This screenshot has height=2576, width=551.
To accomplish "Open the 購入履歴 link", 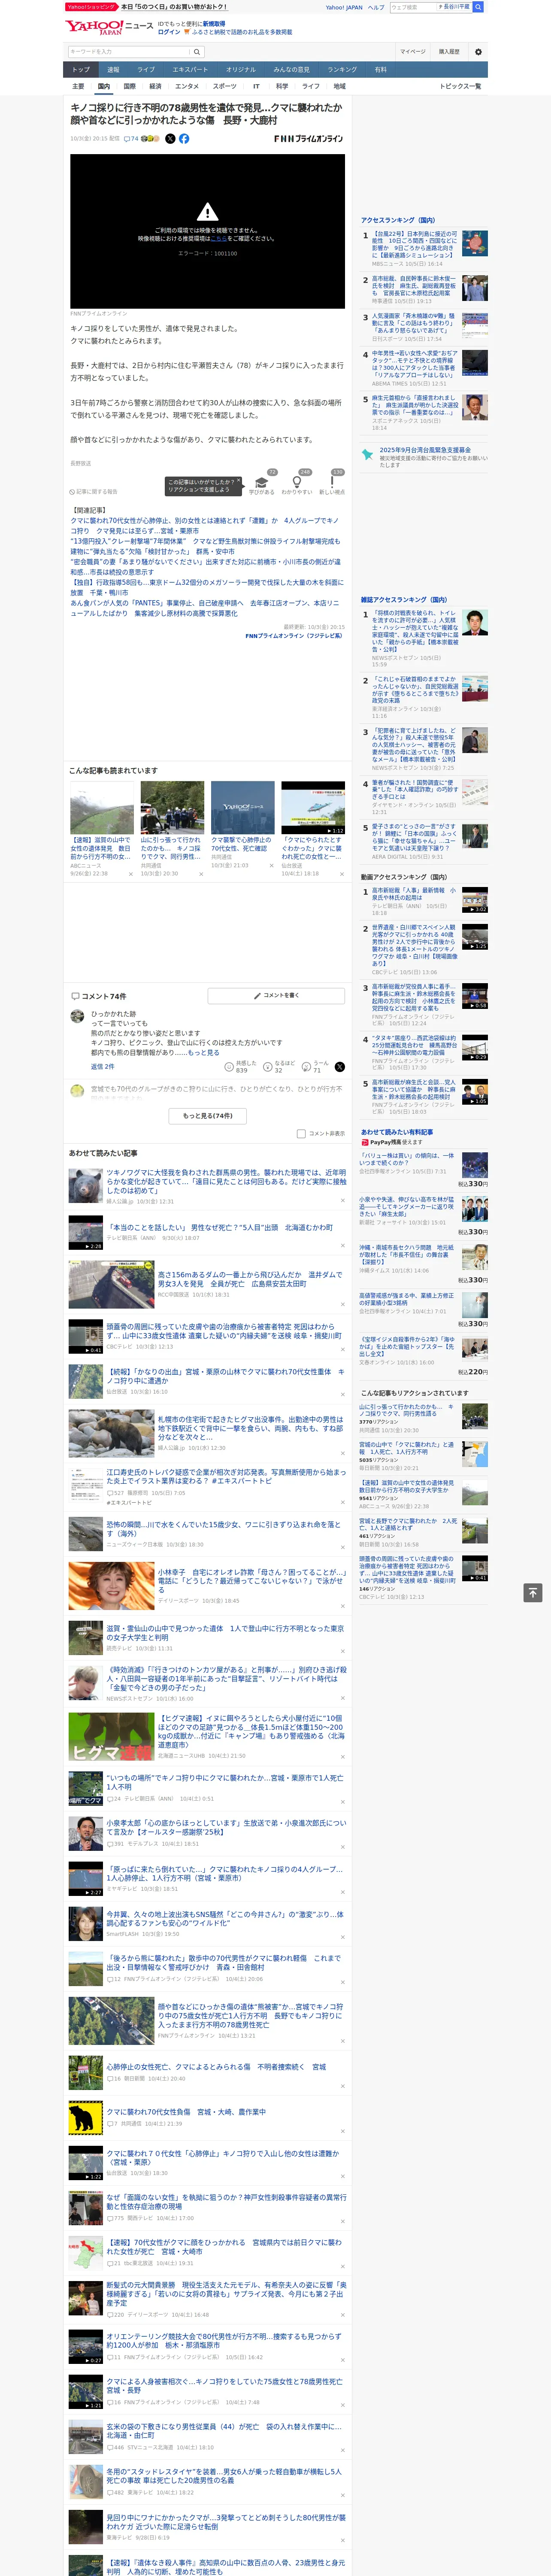I will click(449, 52).
